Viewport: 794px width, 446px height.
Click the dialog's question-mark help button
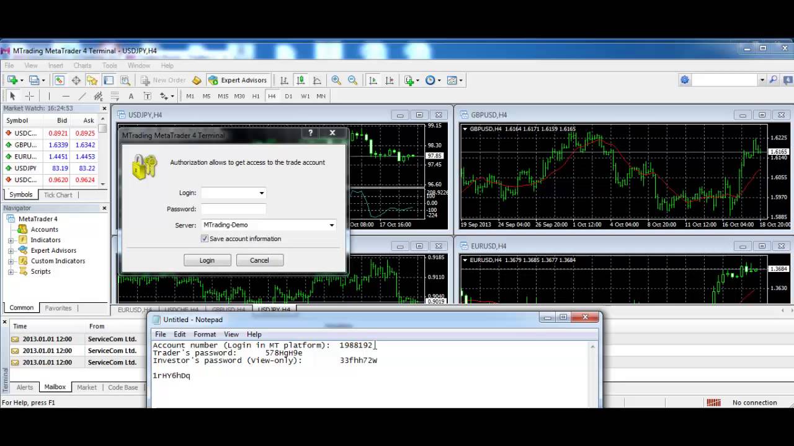[x=311, y=133]
